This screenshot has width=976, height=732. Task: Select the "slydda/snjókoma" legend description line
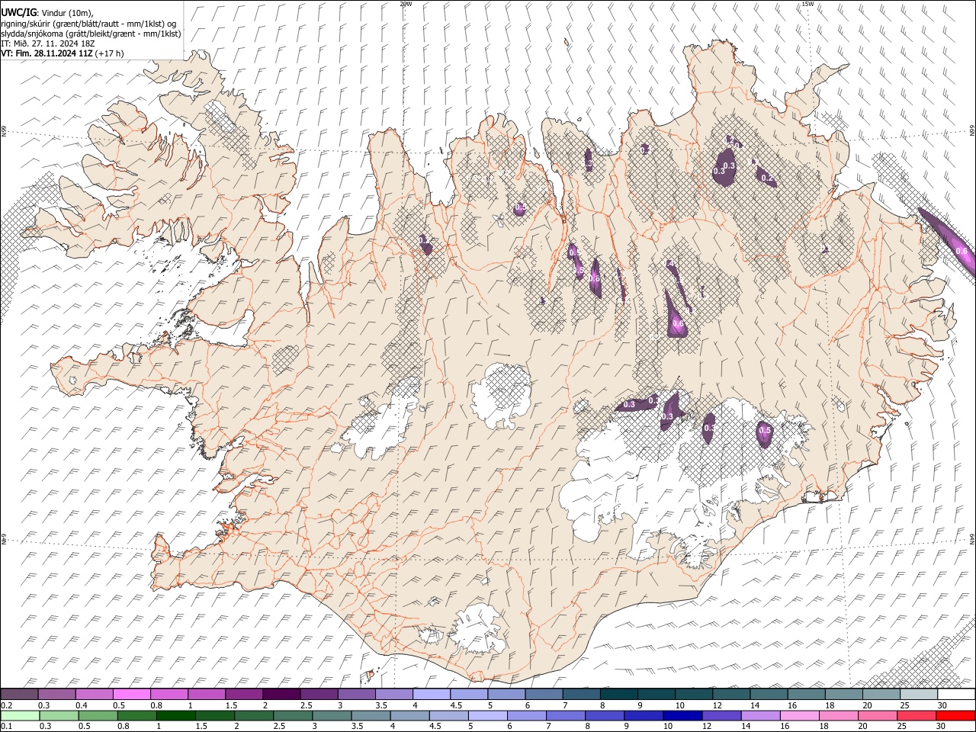coord(91,34)
